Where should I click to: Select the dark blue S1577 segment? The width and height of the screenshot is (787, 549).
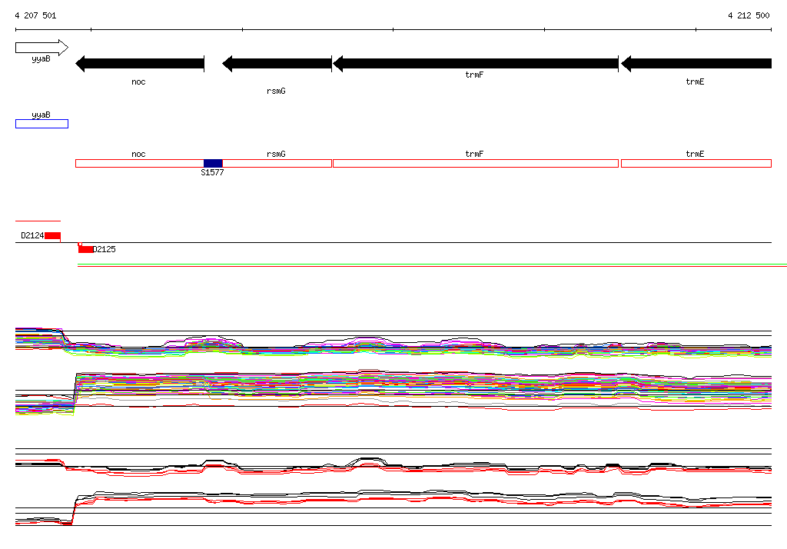(x=213, y=163)
